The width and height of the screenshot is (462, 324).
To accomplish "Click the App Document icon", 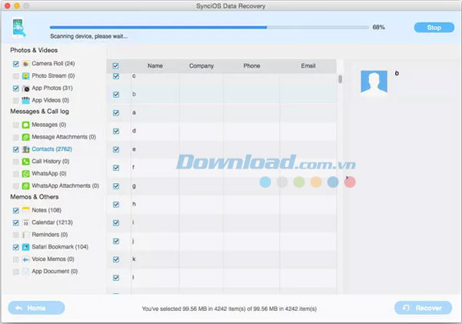I will [26, 271].
